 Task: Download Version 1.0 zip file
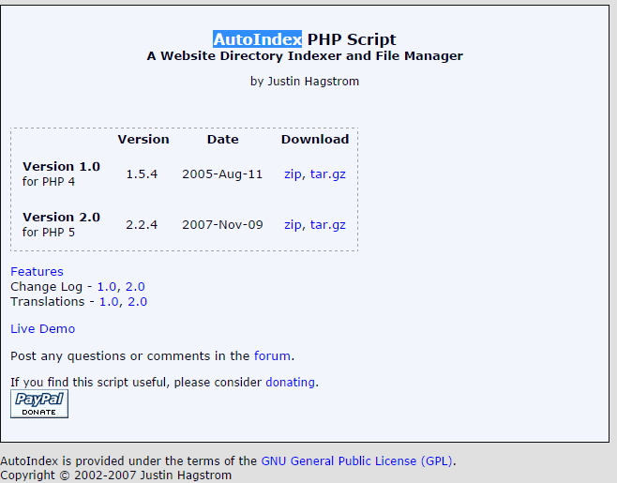(x=293, y=174)
